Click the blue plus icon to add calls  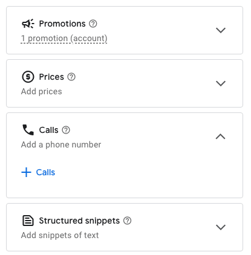(26, 172)
